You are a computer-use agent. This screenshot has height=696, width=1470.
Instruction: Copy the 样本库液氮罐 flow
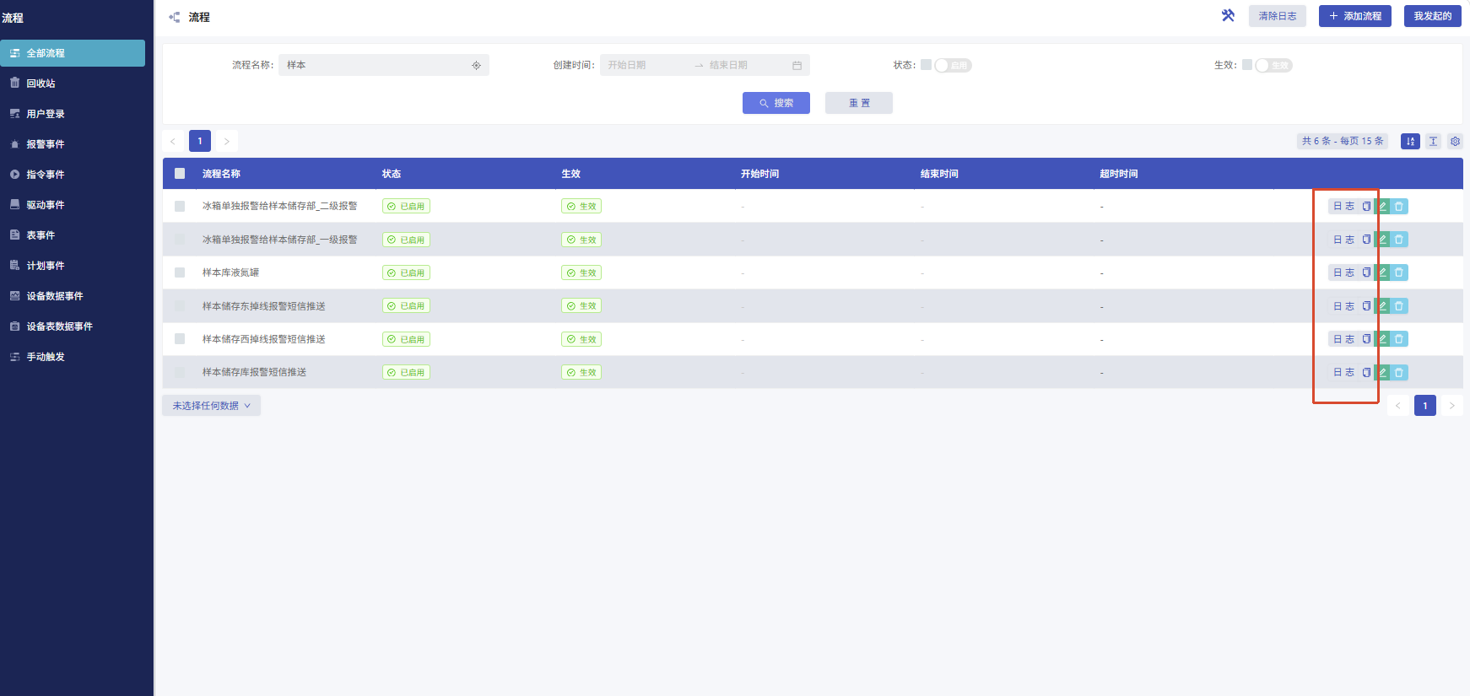[1366, 272]
